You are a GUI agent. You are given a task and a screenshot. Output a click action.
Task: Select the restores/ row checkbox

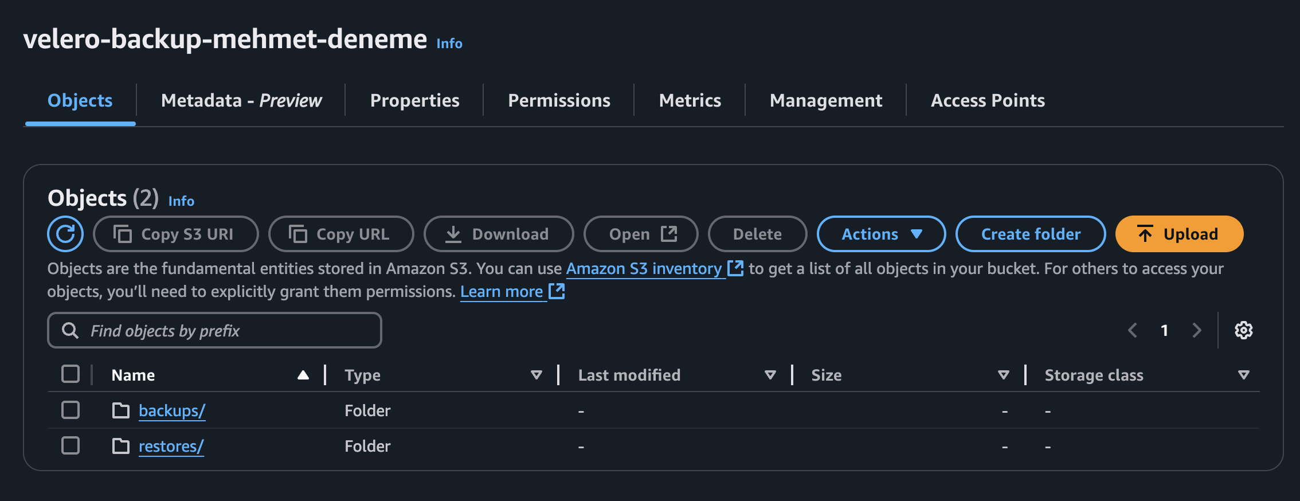coord(71,445)
